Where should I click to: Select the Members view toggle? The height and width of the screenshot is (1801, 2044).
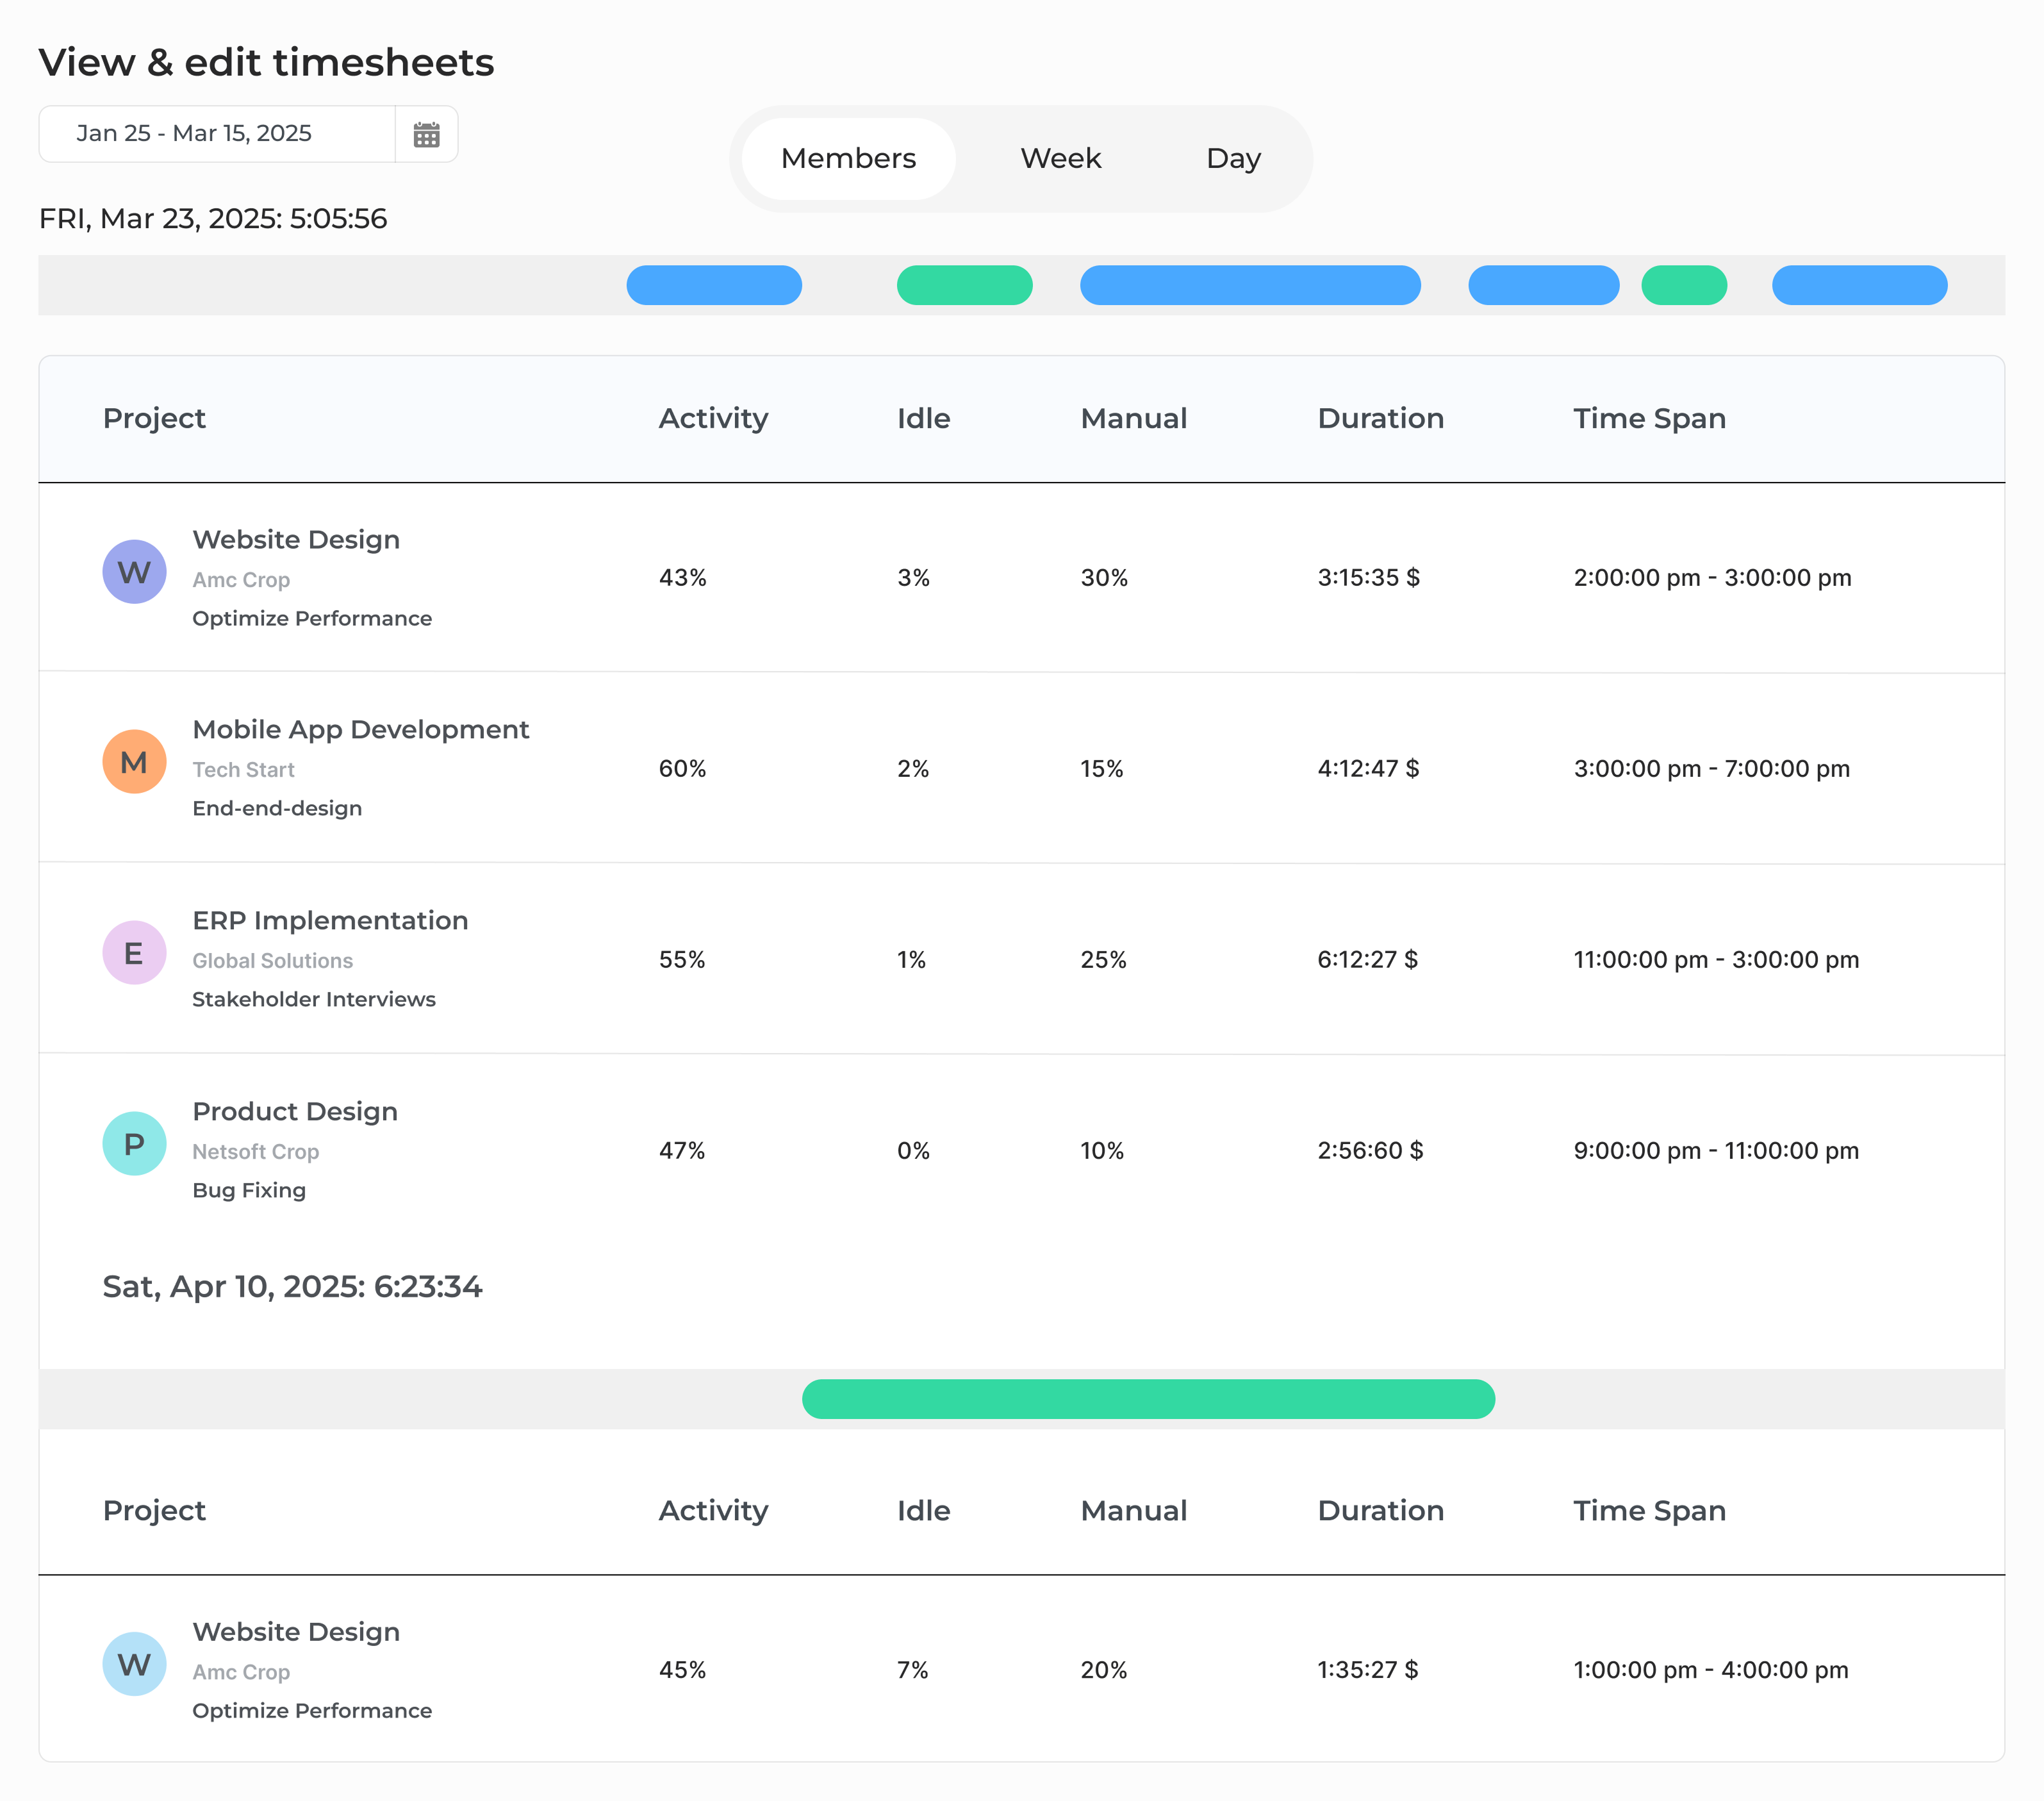point(847,158)
